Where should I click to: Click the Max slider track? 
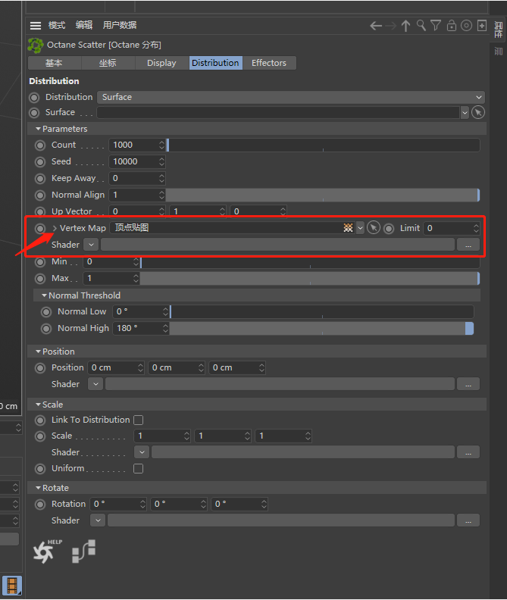(x=310, y=279)
